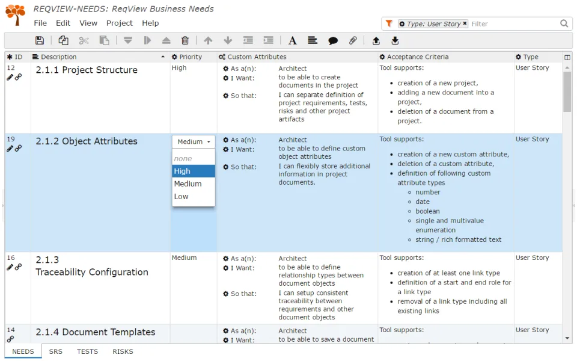
Task: Click the column chooser icon at table corner
Action: 567,57
